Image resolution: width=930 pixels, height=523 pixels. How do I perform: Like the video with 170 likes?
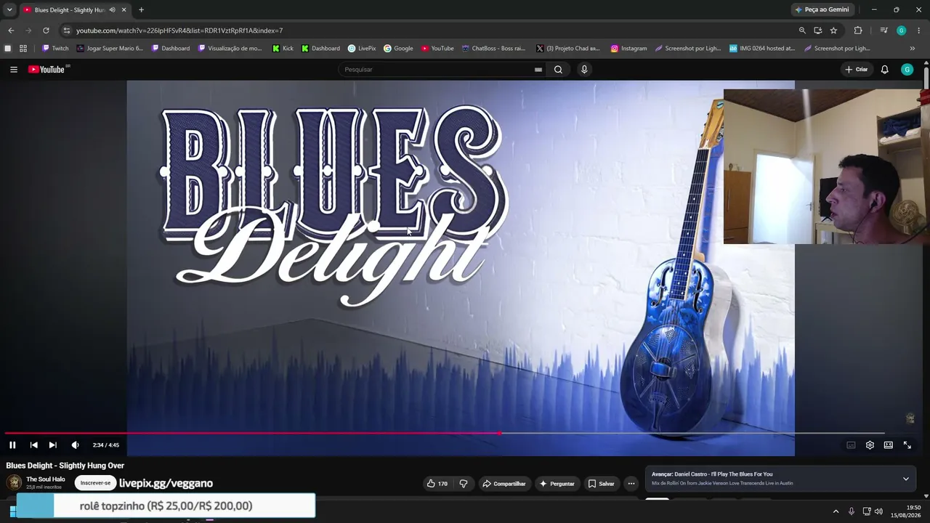(437, 484)
